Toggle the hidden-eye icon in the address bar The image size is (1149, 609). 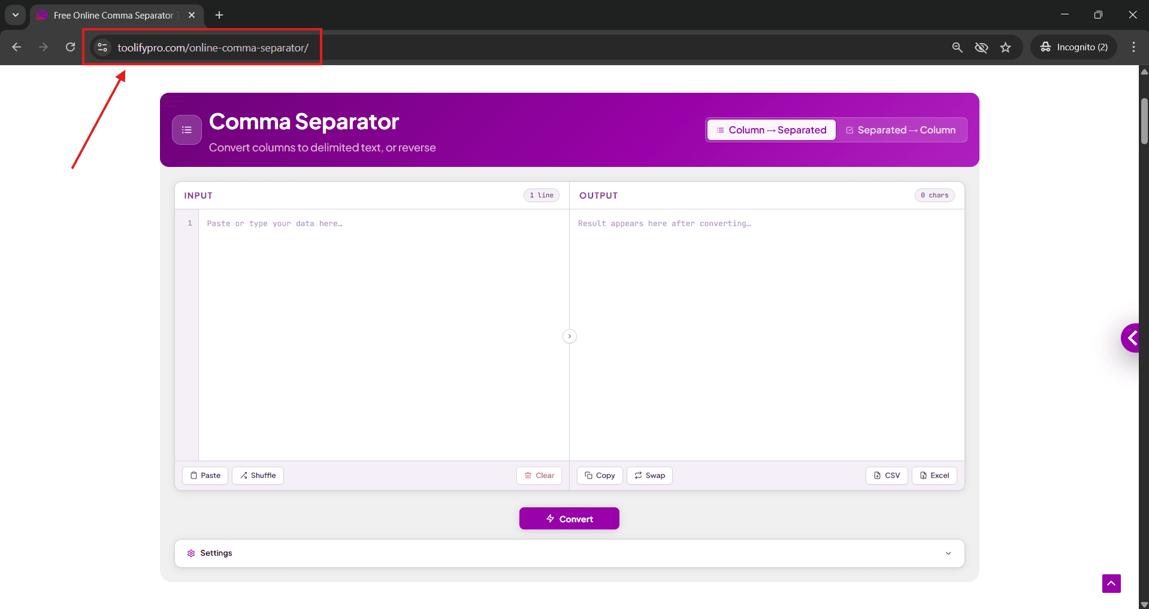point(981,47)
